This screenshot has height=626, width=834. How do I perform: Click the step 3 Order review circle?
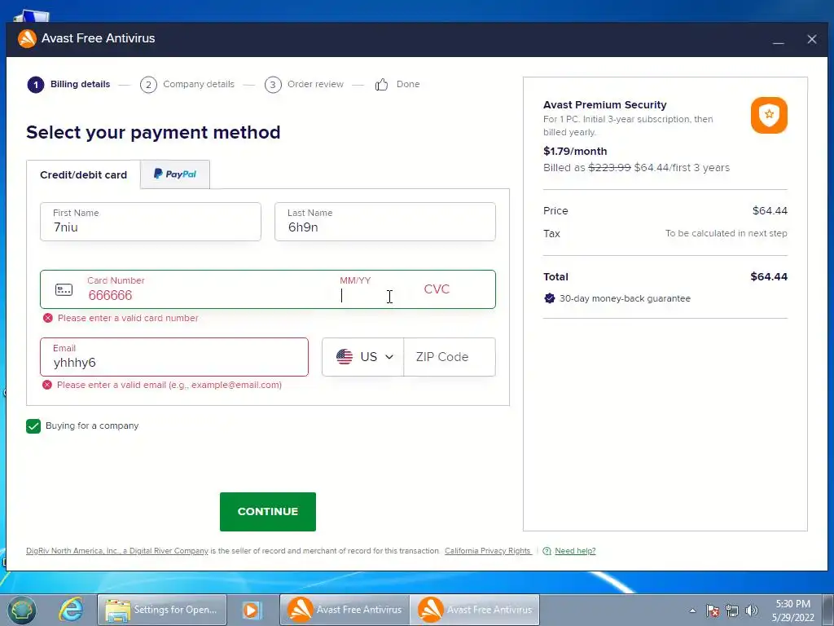(273, 85)
